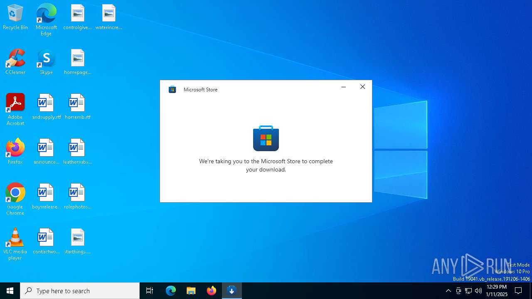Viewport: 532px width, 299px height.
Task: Open Firefox desktop shortcut
Action: (x=15, y=152)
